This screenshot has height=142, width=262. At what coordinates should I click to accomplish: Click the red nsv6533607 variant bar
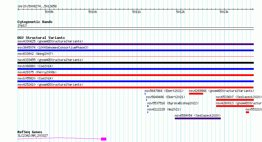(235, 100)
